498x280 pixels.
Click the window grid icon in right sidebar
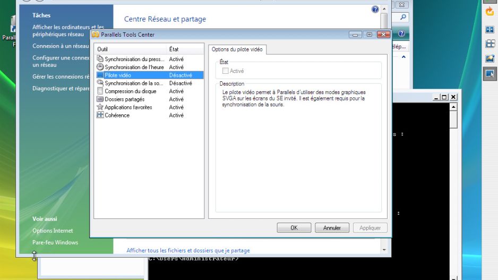tap(490, 44)
